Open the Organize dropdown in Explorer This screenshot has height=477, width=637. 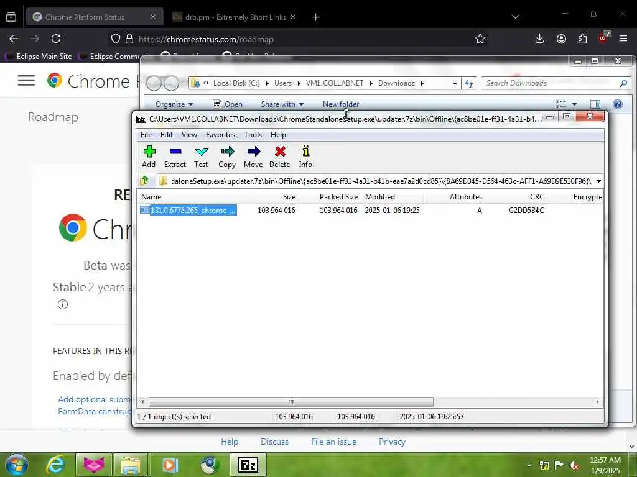(174, 104)
